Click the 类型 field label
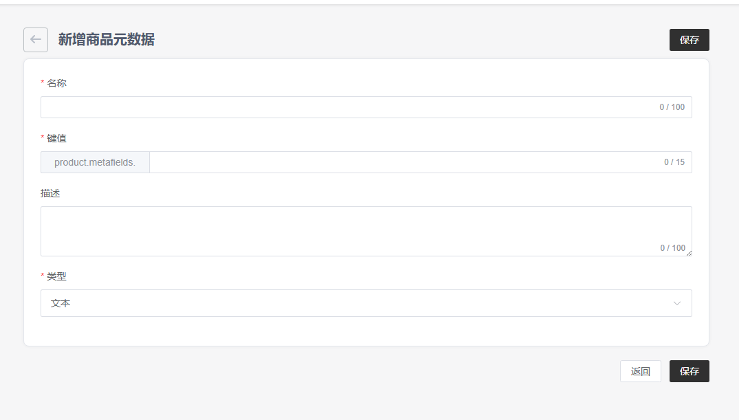Image resolution: width=739 pixels, height=420 pixels. (56, 276)
